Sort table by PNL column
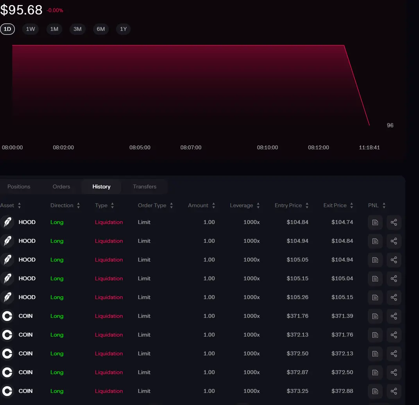 tap(377, 205)
